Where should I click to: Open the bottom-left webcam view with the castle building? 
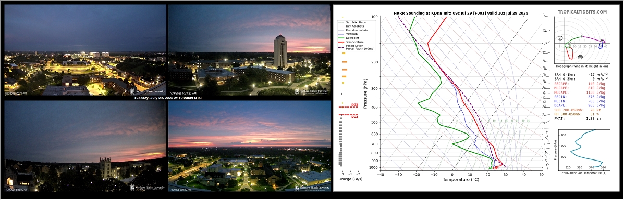click(85, 146)
